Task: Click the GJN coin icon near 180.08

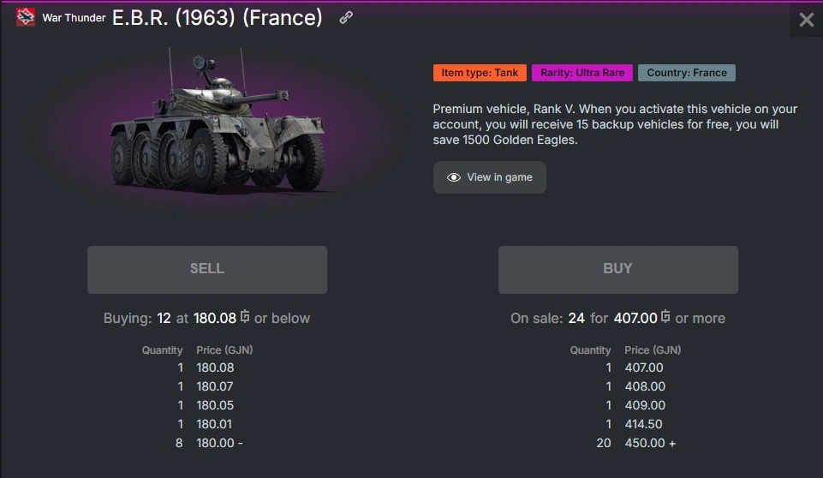Action: [245, 318]
